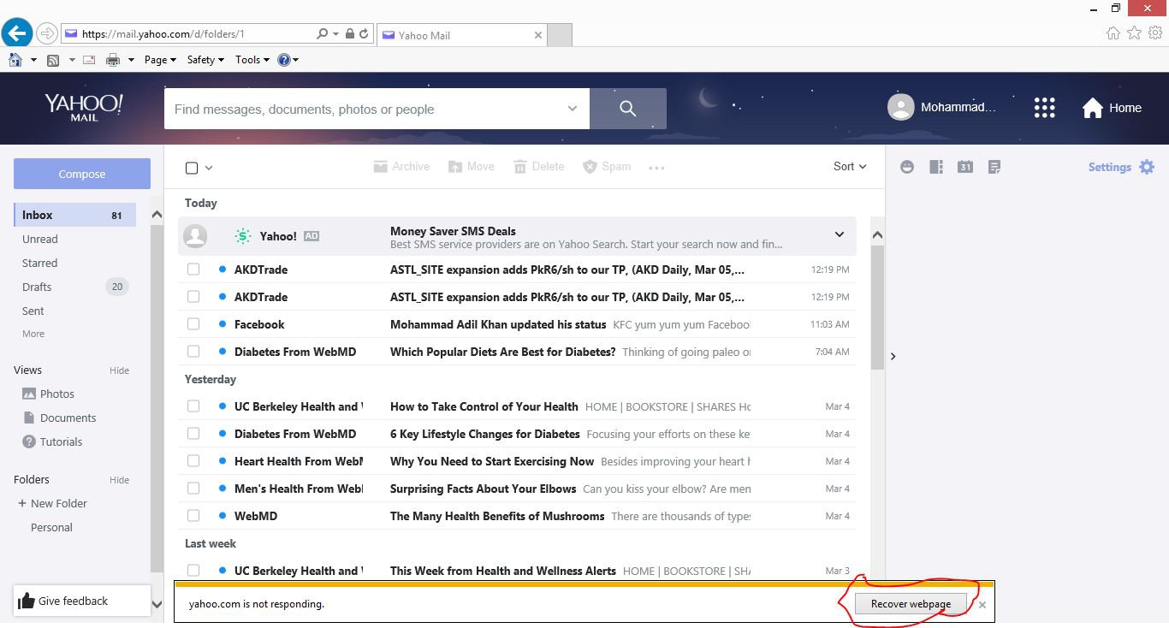Open the more actions three-dots menu

(656, 168)
